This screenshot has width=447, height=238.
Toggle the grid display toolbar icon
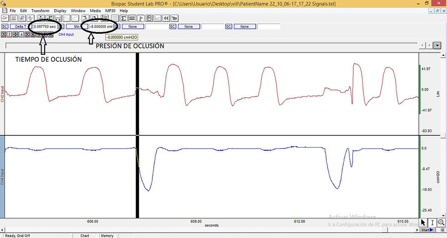[114, 18]
